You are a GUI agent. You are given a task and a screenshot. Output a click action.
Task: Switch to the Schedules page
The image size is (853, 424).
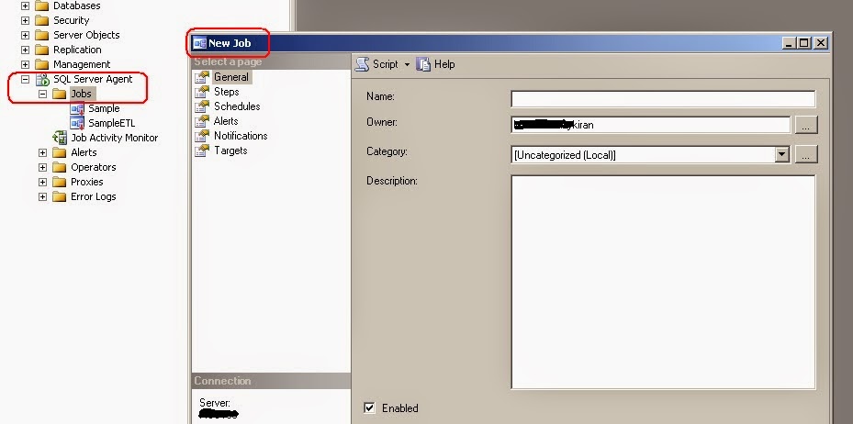coord(237,106)
